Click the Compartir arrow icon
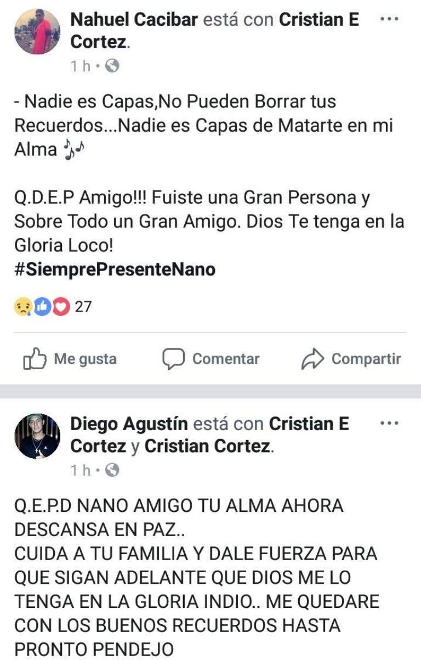The image size is (421, 660). [x=313, y=360]
